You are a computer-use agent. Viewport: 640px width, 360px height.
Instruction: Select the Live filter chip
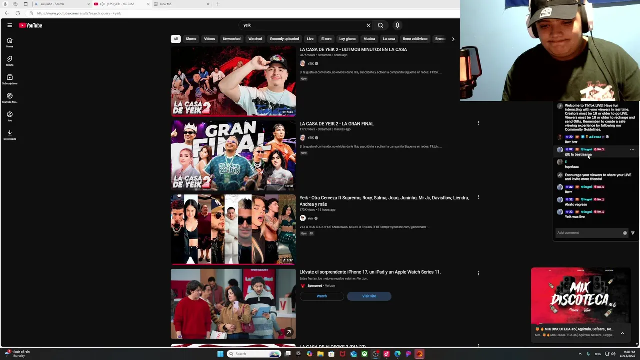(310, 39)
